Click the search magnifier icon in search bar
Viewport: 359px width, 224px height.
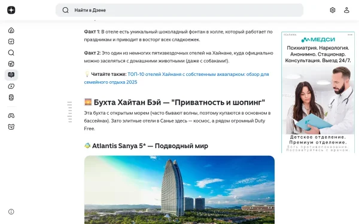tap(65, 10)
